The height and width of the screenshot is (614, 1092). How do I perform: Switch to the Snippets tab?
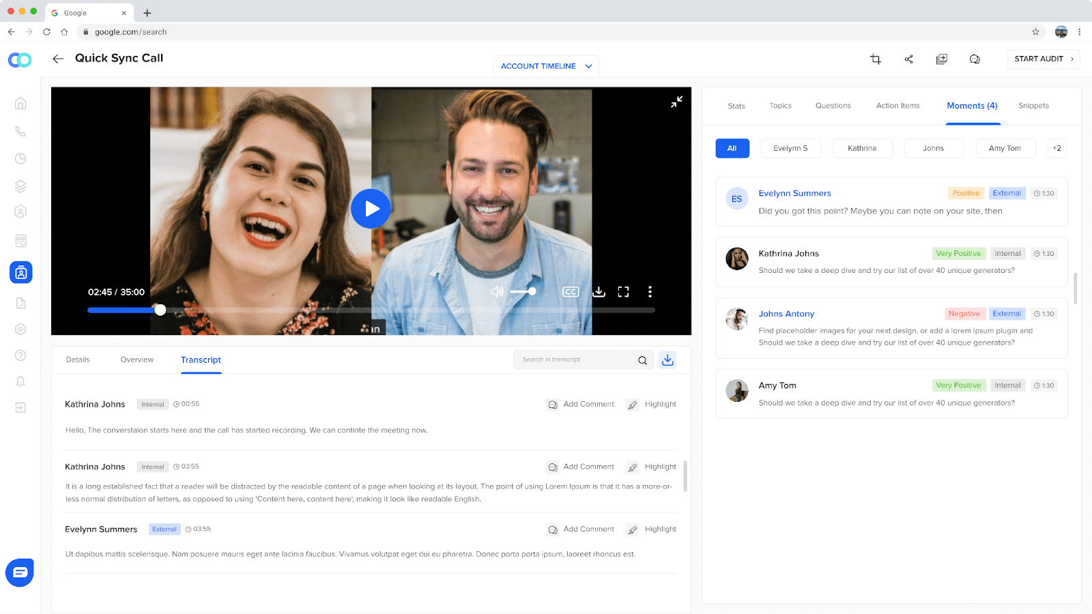click(1033, 106)
